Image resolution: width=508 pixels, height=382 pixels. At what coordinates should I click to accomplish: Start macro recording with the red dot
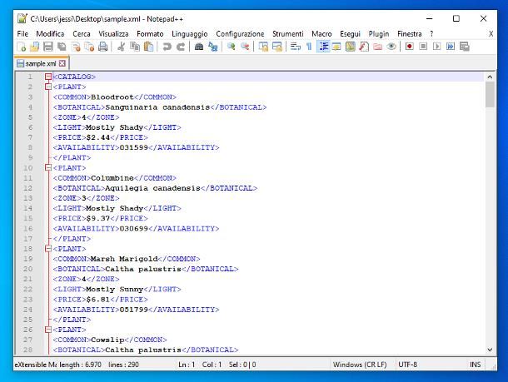tap(410, 47)
